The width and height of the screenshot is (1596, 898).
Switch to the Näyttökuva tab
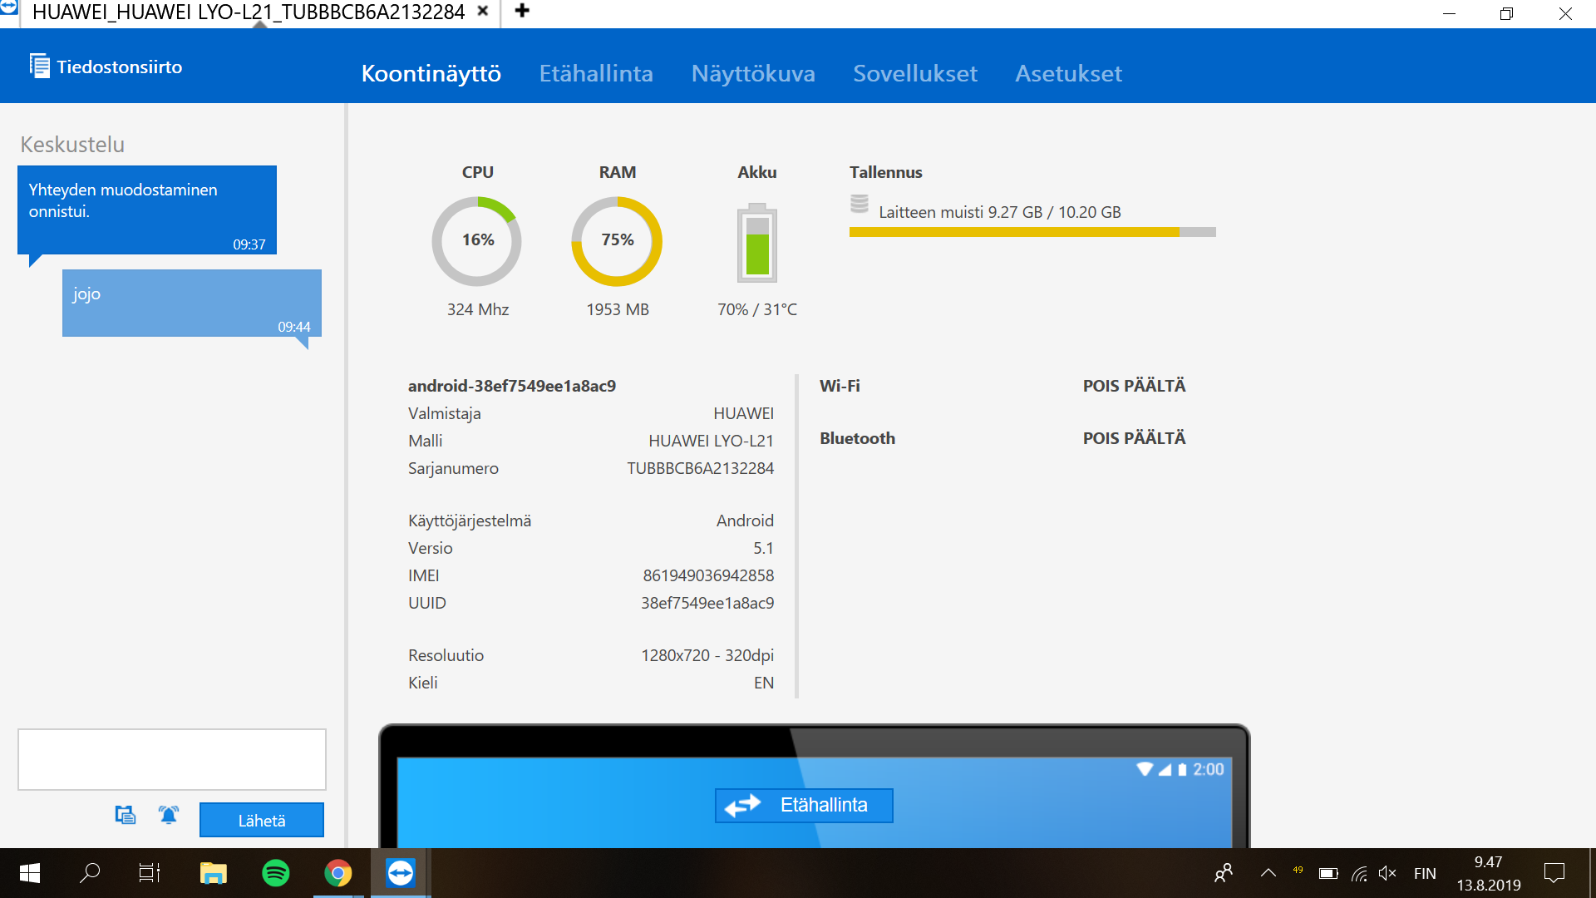(x=753, y=73)
